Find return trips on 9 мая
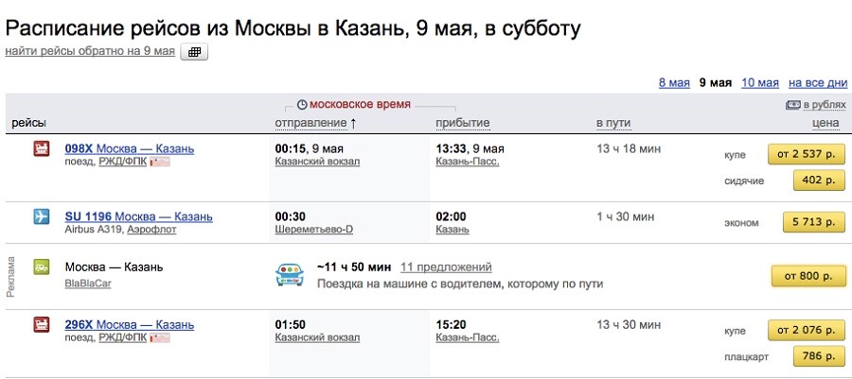This screenshot has width=852, height=379. (x=90, y=51)
